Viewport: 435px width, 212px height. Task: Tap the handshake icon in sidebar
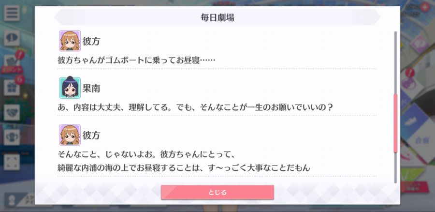12,112
